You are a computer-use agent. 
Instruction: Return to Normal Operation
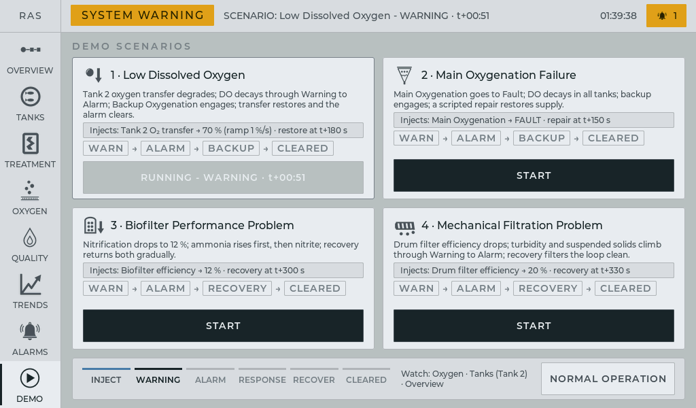pyautogui.click(x=608, y=379)
